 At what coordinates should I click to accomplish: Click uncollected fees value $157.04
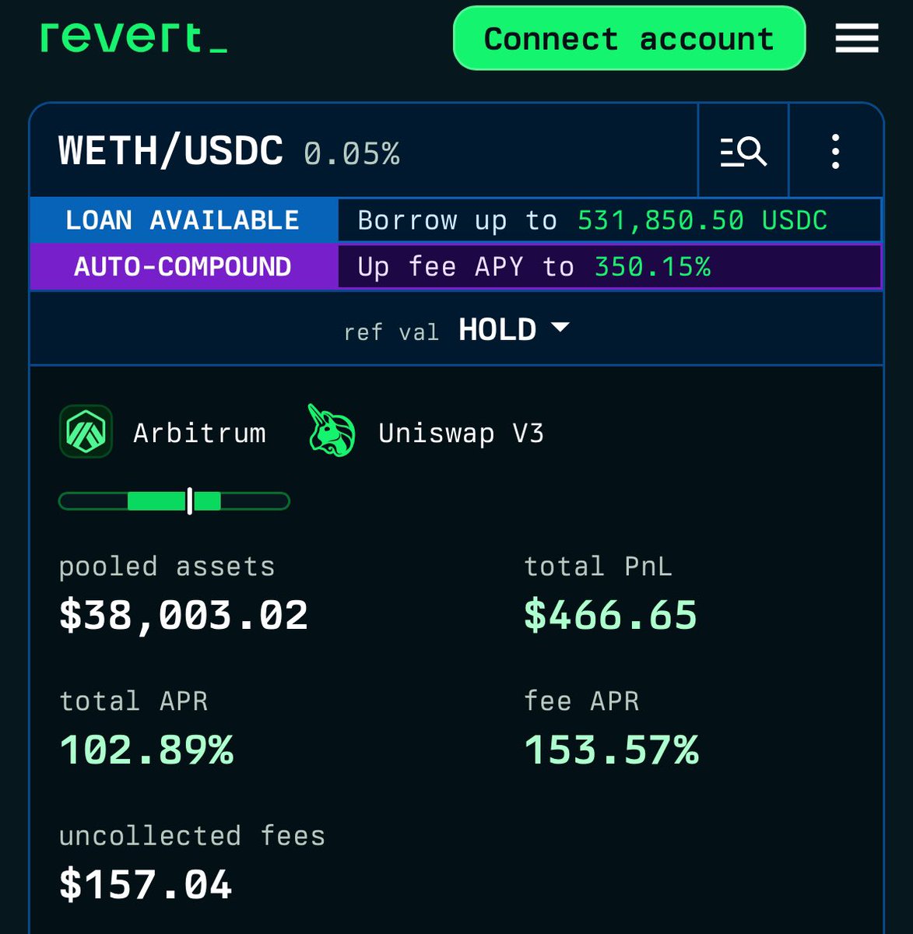(x=146, y=885)
